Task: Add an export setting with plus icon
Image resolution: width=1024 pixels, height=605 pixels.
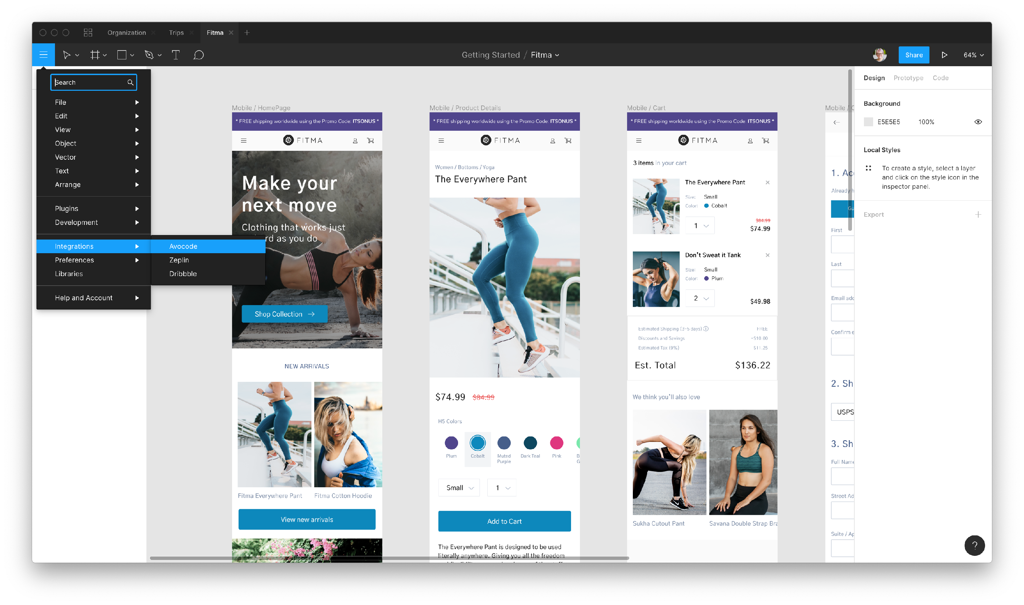Action: [x=978, y=214]
